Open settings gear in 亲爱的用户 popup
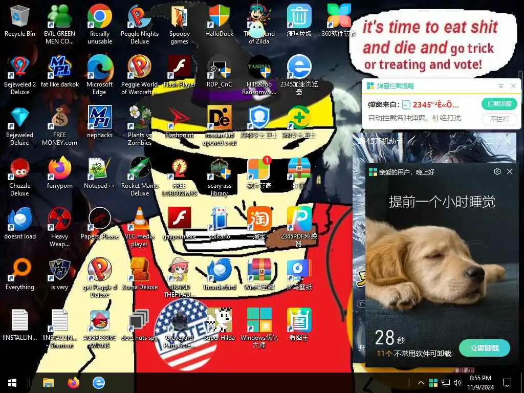This screenshot has height=393, width=524. coord(497,171)
